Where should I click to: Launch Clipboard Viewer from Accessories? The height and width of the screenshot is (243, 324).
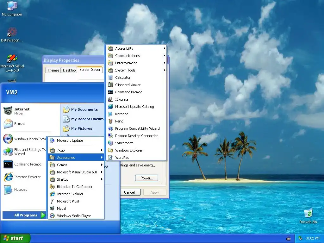point(136,85)
